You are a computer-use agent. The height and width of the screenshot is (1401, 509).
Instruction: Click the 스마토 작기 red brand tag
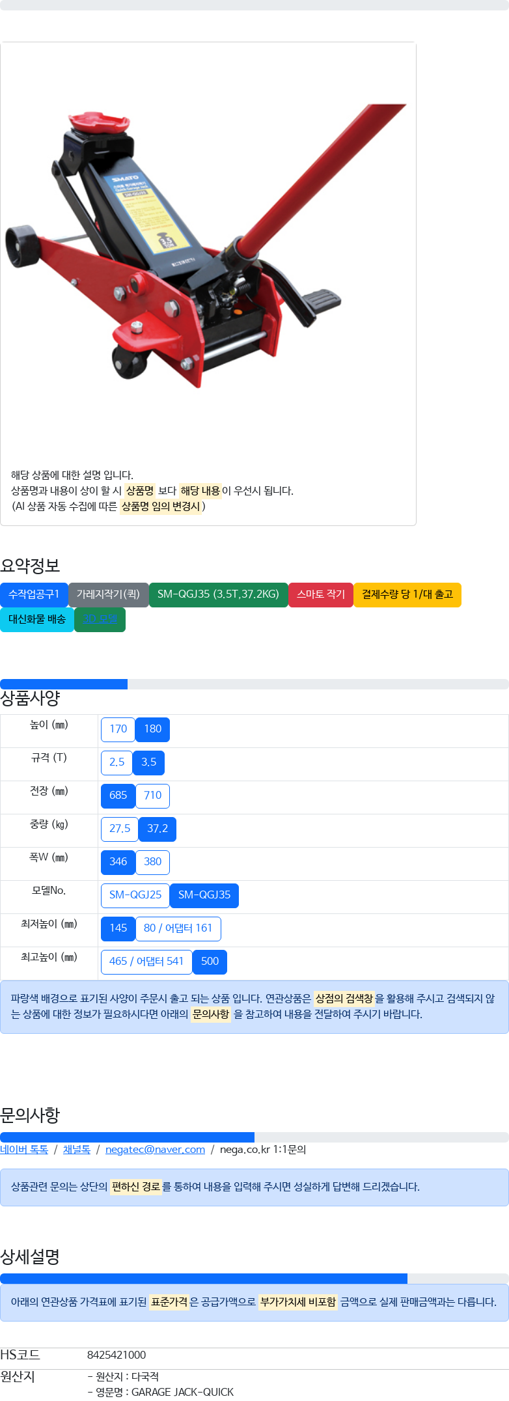321,594
